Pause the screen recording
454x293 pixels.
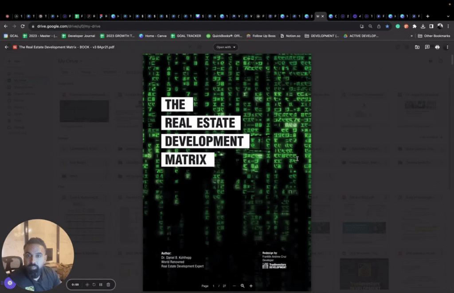point(101,285)
